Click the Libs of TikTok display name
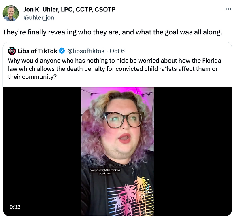 (x=37, y=51)
